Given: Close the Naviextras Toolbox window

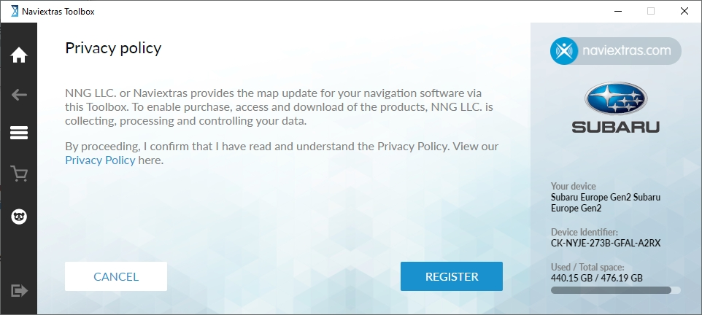Looking at the screenshot, I should tap(684, 11).
